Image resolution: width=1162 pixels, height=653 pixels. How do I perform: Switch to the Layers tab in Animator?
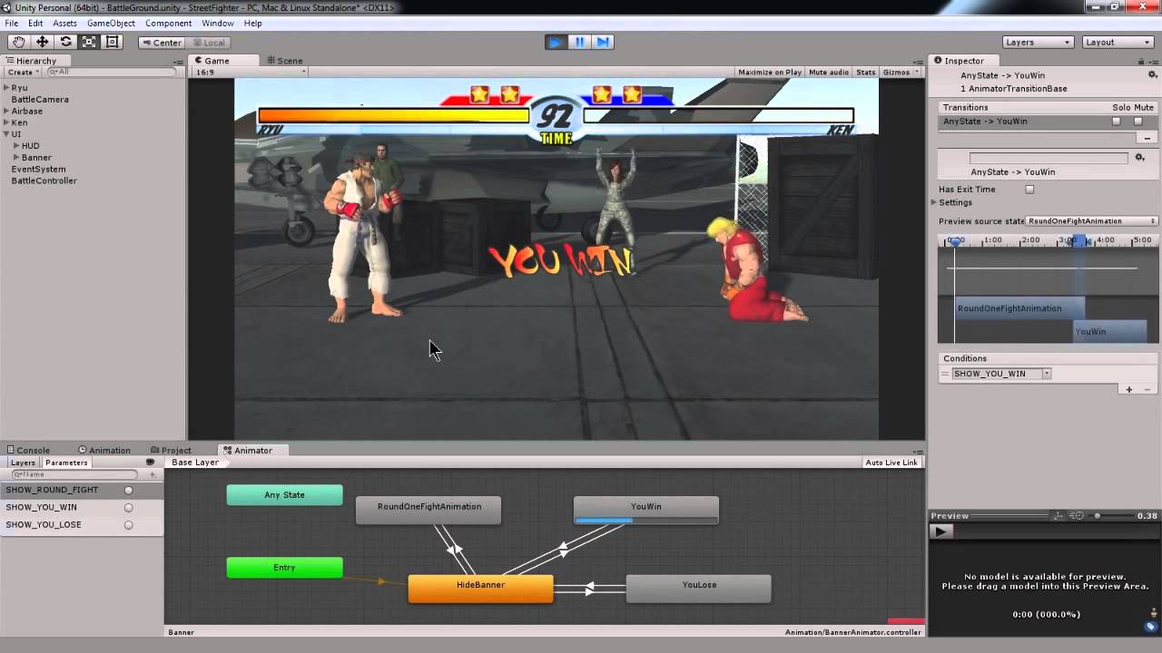23,463
